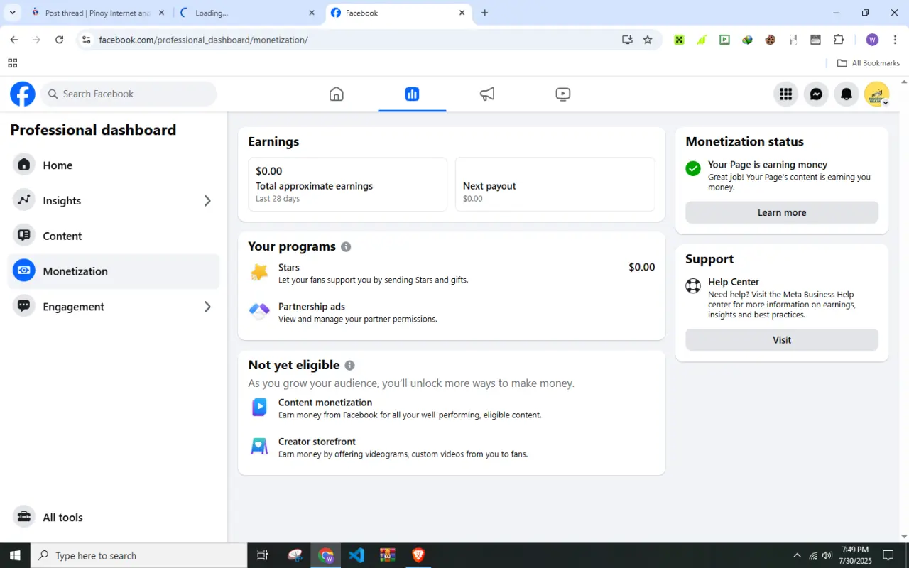The width and height of the screenshot is (909, 568).
Task: Click the Help Center lifebuoy icon
Action: point(693,286)
